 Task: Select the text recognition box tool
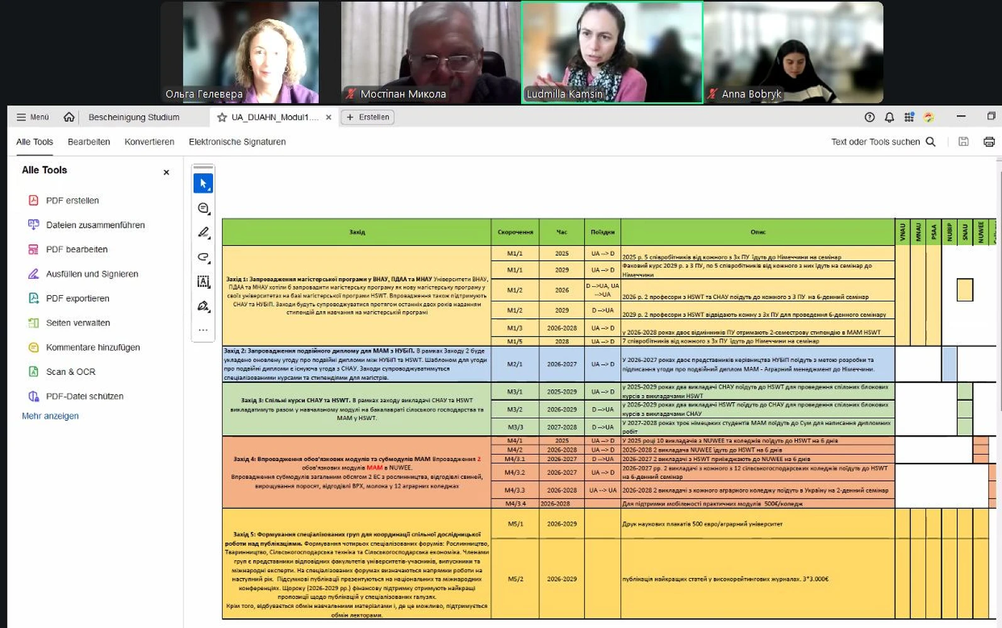(203, 281)
